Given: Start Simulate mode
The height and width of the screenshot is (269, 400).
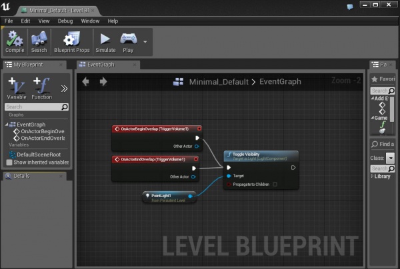Looking at the screenshot, I should coord(105,42).
